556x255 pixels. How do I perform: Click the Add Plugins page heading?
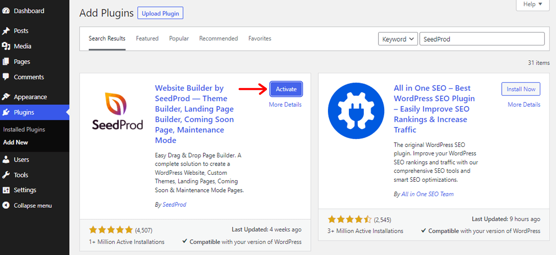pyautogui.click(x=107, y=13)
